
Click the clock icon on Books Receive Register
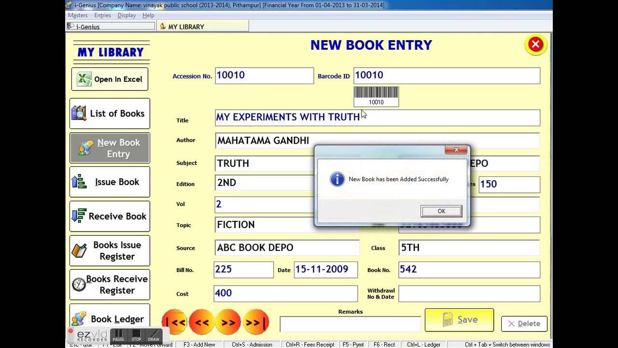pos(79,285)
